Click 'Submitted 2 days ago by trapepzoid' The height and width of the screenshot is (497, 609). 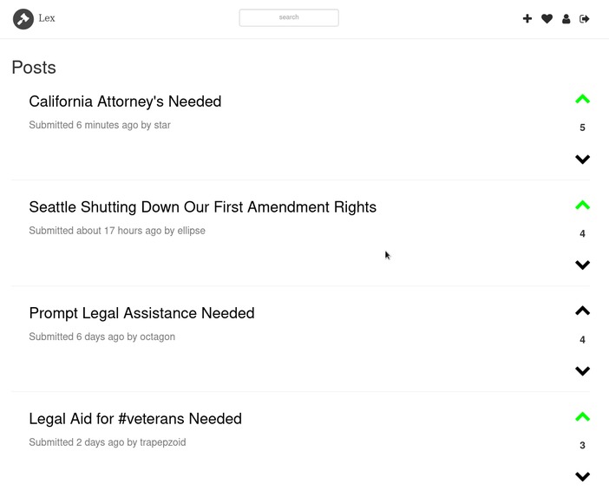point(108,442)
